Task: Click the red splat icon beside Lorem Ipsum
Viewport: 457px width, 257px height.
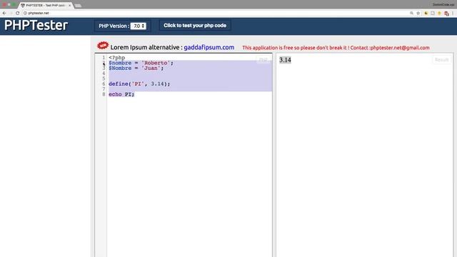Action: (103, 46)
